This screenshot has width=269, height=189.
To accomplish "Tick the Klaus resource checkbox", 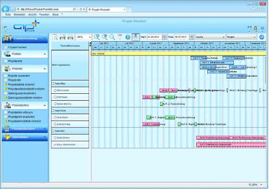I will (55, 145).
